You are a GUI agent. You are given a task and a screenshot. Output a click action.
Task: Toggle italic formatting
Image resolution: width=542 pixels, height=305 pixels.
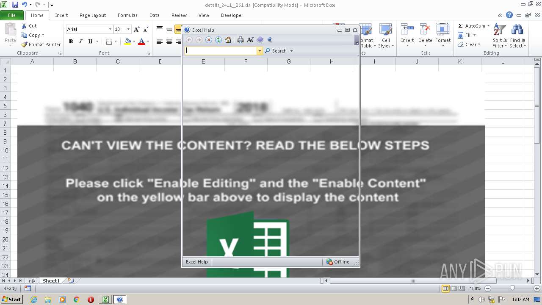(80, 42)
